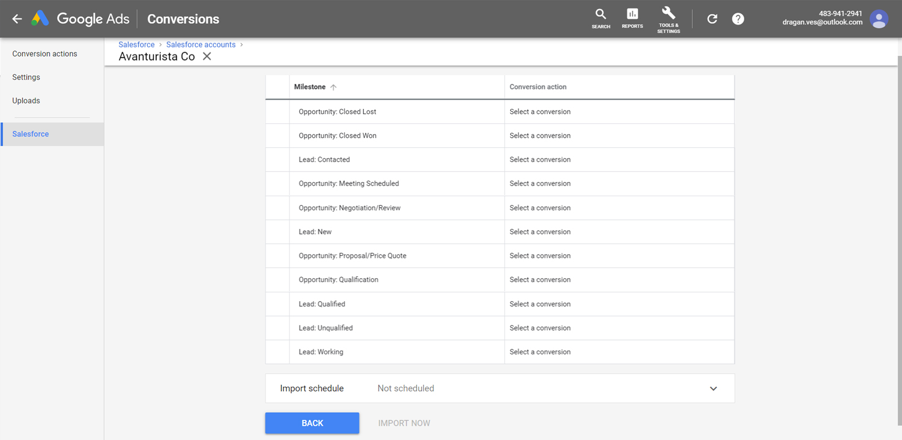This screenshot has width=902, height=440.
Task: Click the Google Ads logo
Action: point(40,19)
